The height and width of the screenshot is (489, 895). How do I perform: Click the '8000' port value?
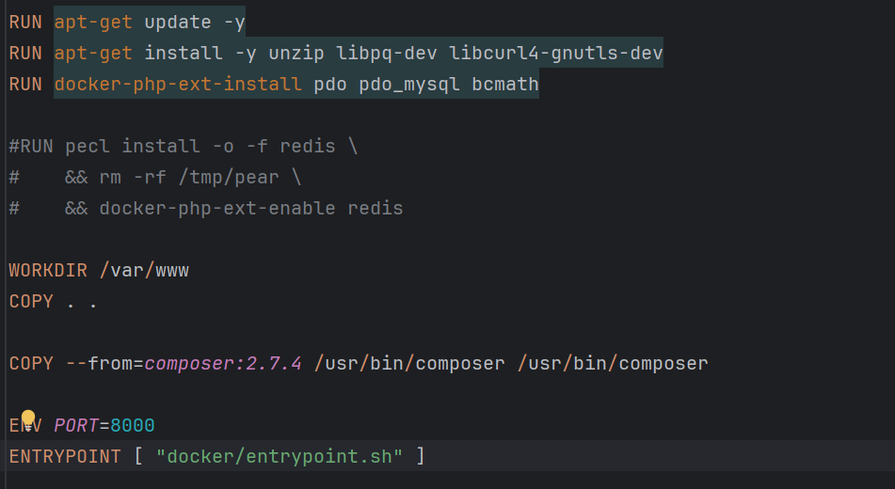pos(133,426)
